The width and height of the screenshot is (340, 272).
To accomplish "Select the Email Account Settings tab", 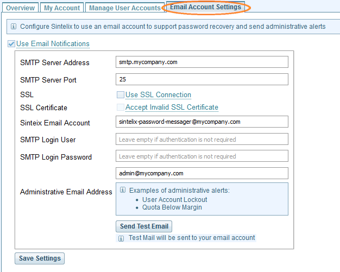I will coord(205,7).
